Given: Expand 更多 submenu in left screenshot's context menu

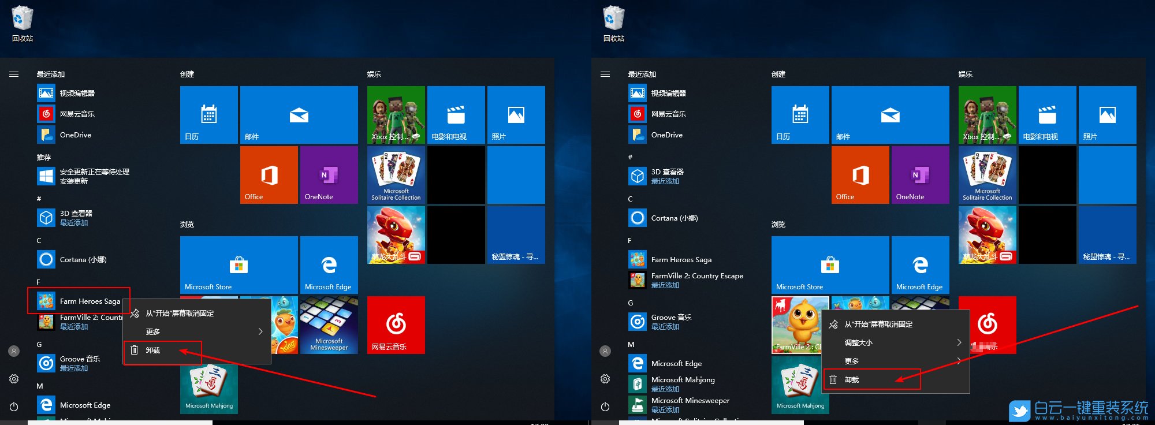Looking at the screenshot, I should 197,331.
